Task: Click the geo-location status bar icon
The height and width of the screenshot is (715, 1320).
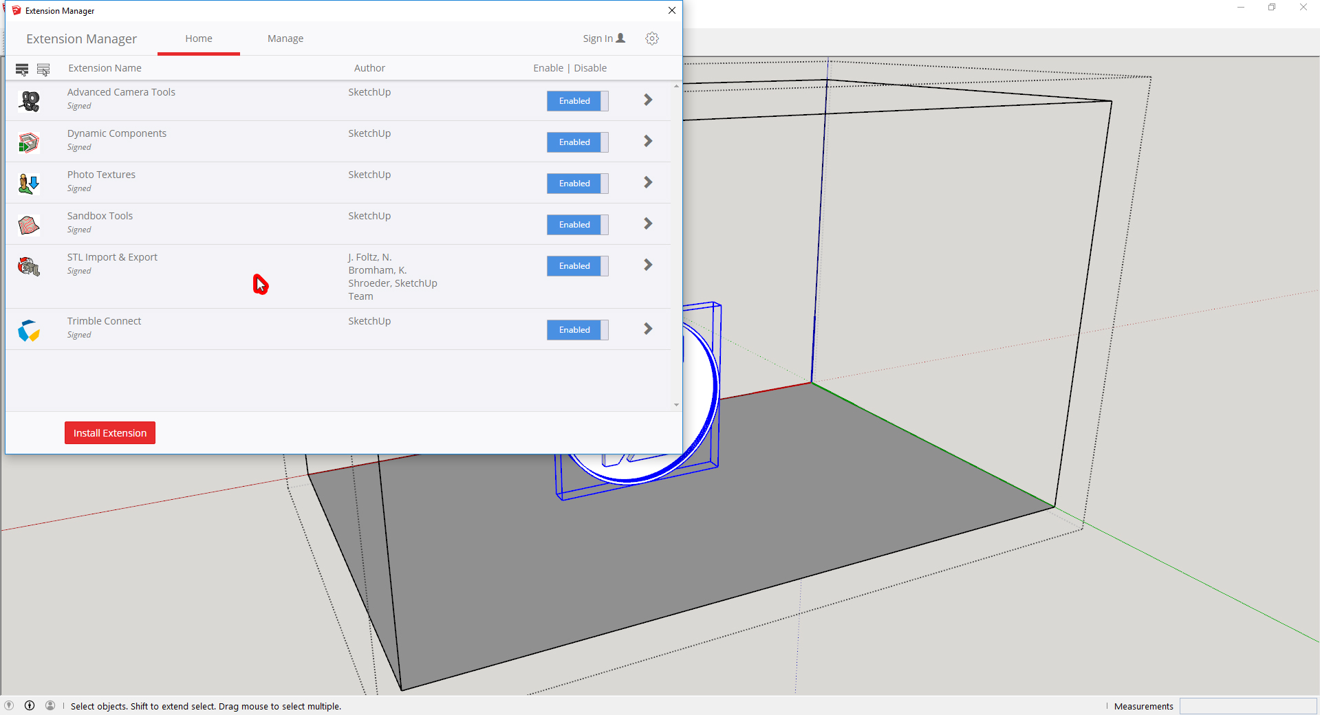Action: (9, 705)
